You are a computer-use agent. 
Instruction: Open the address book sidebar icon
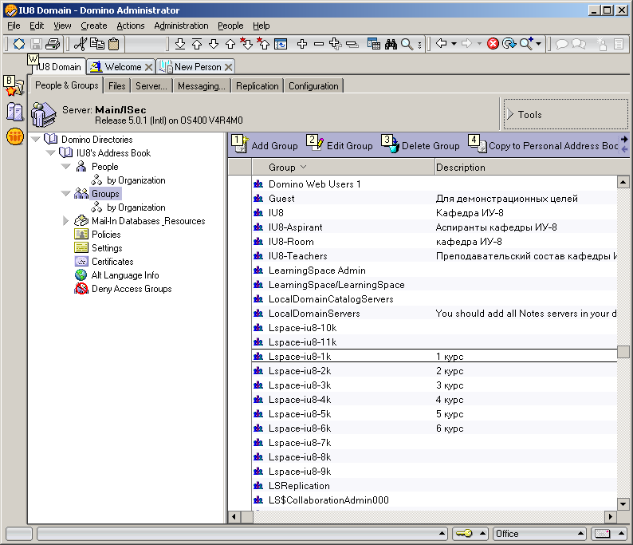pos(15,112)
